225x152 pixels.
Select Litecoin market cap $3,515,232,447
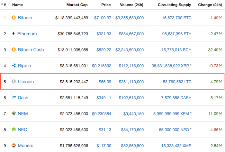pos(74,82)
